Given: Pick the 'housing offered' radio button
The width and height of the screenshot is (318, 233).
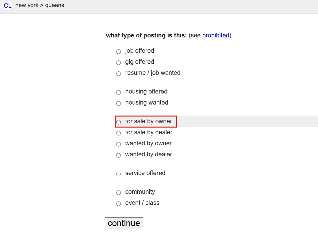Looking at the screenshot, I should pyautogui.click(x=118, y=92).
